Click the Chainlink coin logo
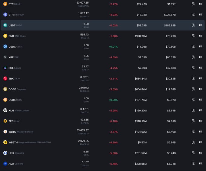This screenshot has width=206, height=171. (5, 153)
